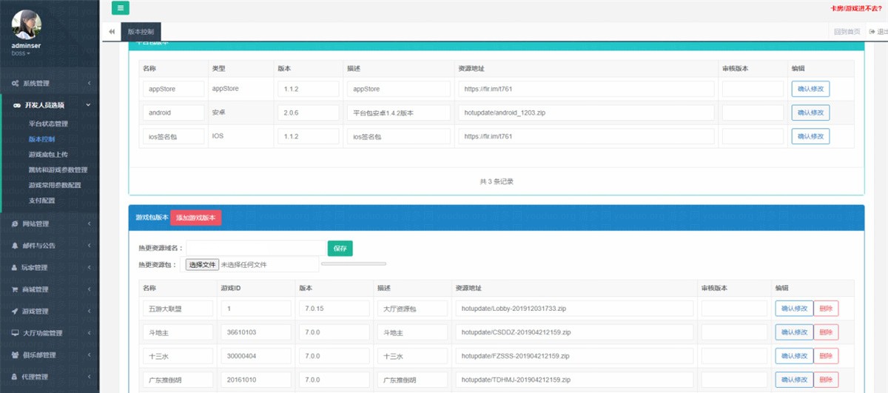The width and height of the screenshot is (888, 393).
Task: Click the admin user avatar photo
Action: (27, 25)
